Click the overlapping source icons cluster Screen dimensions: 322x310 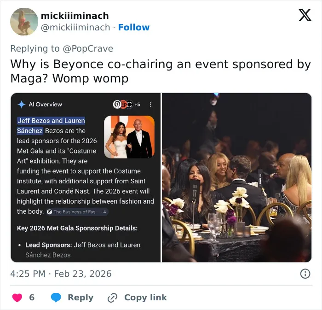click(123, 105)
